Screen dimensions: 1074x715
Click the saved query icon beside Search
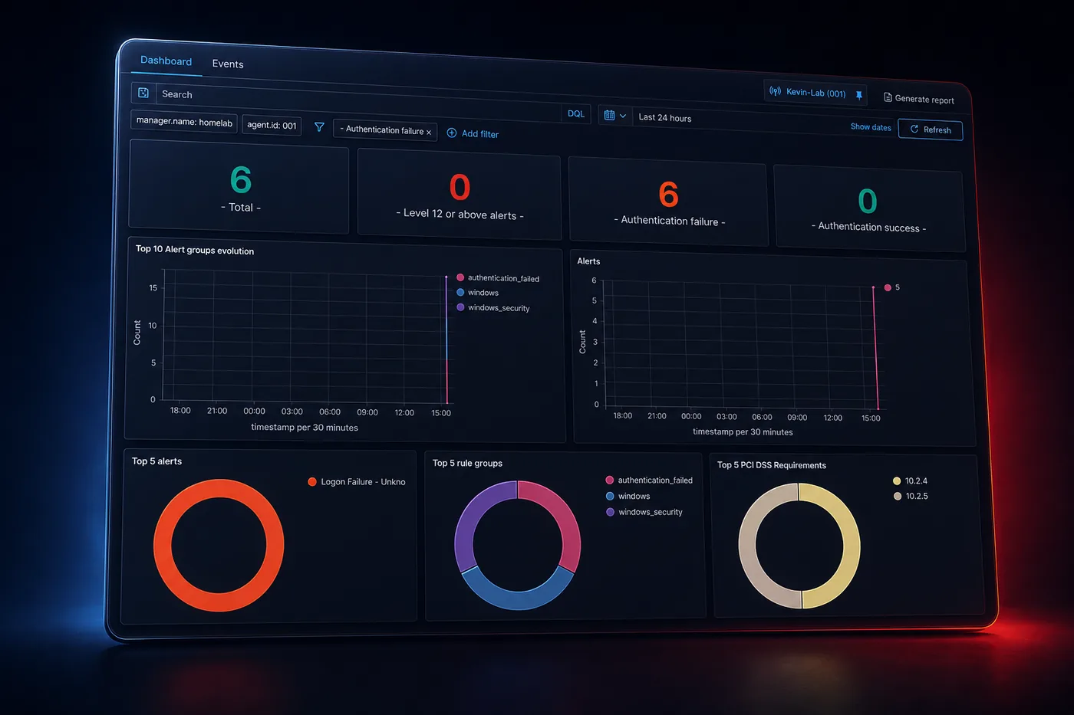(x=143, y=93)
